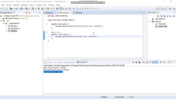Open the Refactor menu
The width and height of the screenshot is (176, 99).
[16, 5]
